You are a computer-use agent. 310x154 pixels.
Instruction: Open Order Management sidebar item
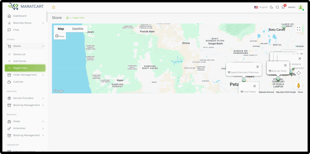point(25,75)
